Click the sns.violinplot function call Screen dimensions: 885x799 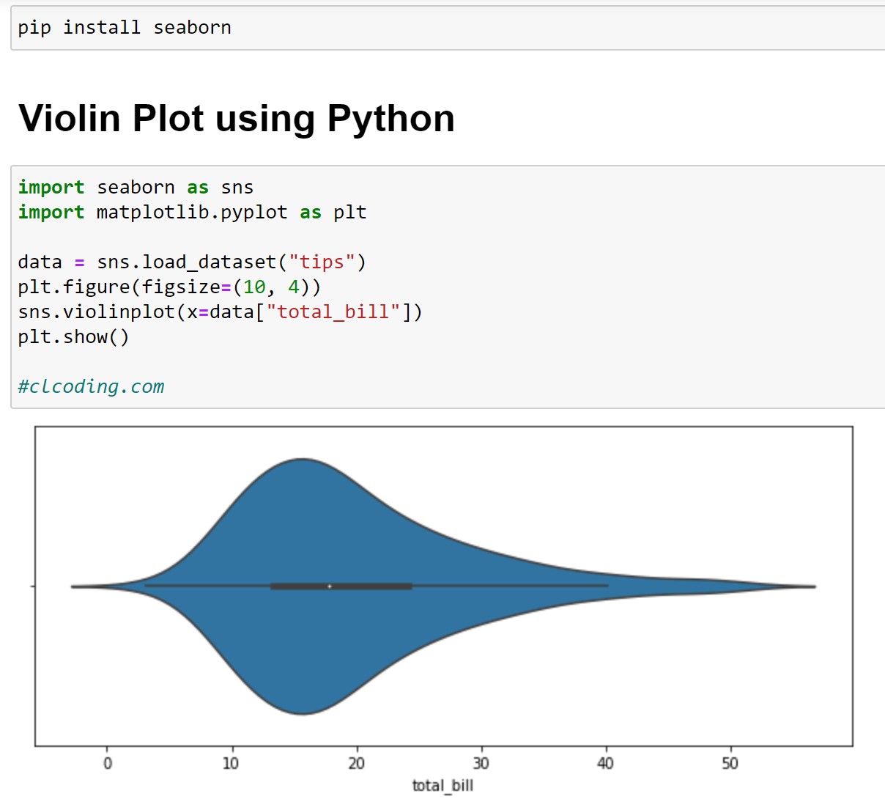point(97,312)
